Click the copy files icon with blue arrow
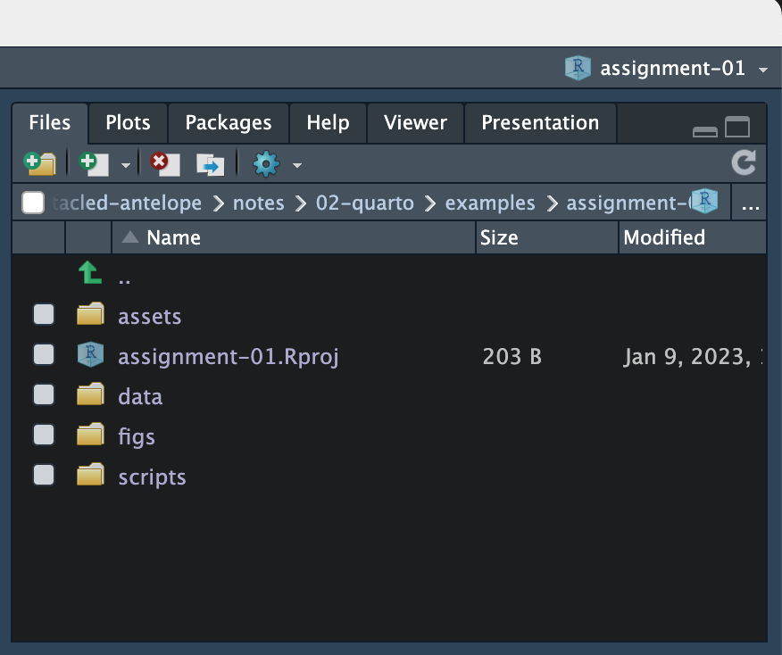782x655 pixels. tap(210, 163)
